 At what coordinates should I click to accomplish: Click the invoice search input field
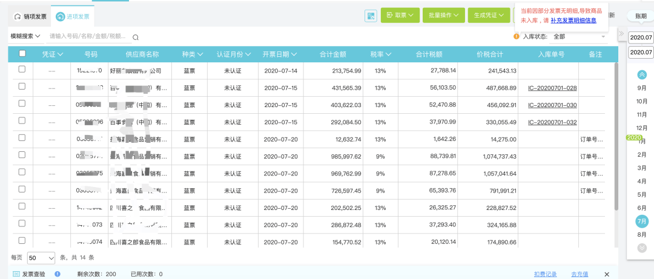[88, 37]
